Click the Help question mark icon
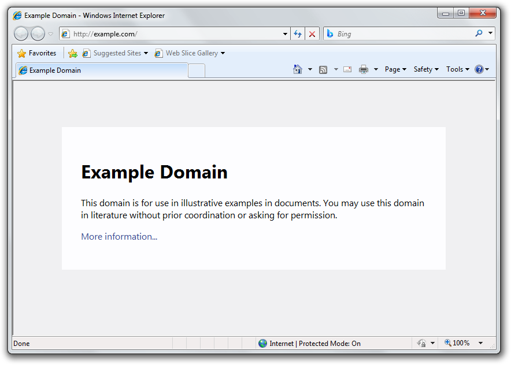 479,69
